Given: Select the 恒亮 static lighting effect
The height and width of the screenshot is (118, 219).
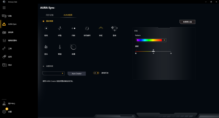Looking at the screenshot, I should (46, 28).
